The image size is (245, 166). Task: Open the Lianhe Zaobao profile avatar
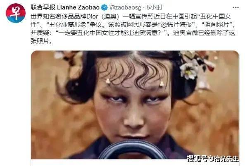(x=15, y=13)
